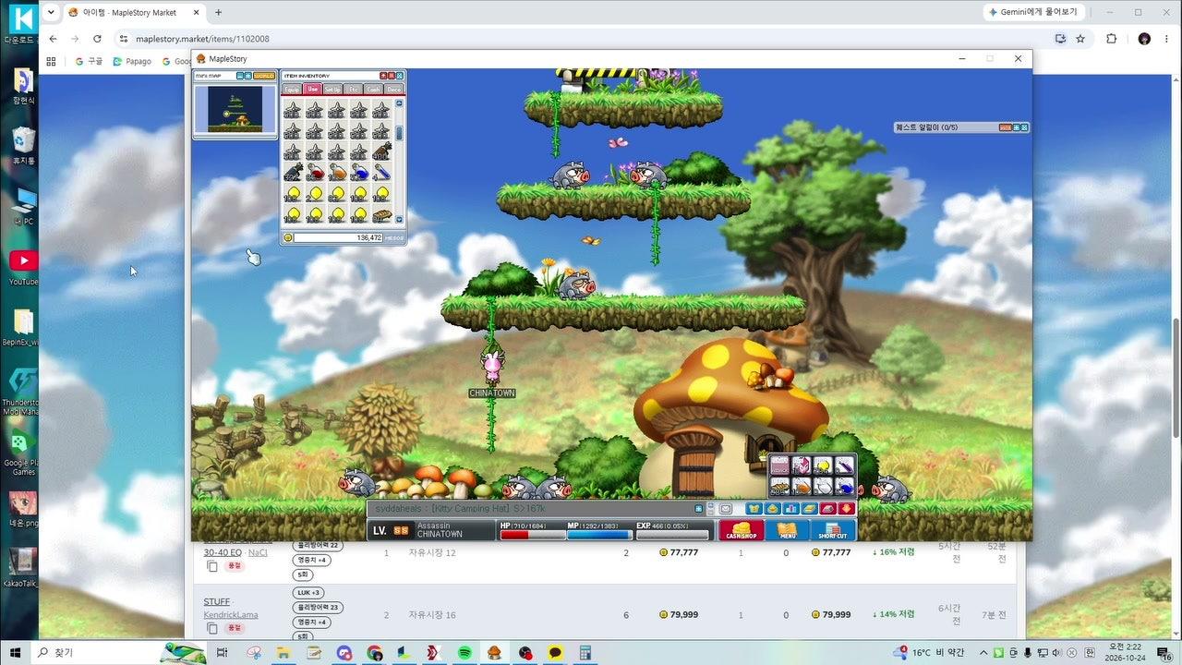Open a new Chrome tab
This screenshot has height=665, width=1182.
point(218,12)
